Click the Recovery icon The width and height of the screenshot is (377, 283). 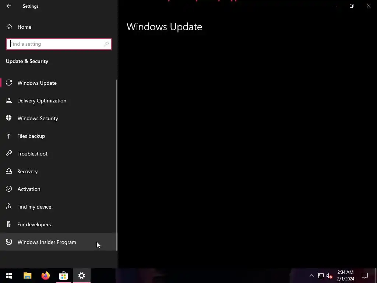[9, 171]
